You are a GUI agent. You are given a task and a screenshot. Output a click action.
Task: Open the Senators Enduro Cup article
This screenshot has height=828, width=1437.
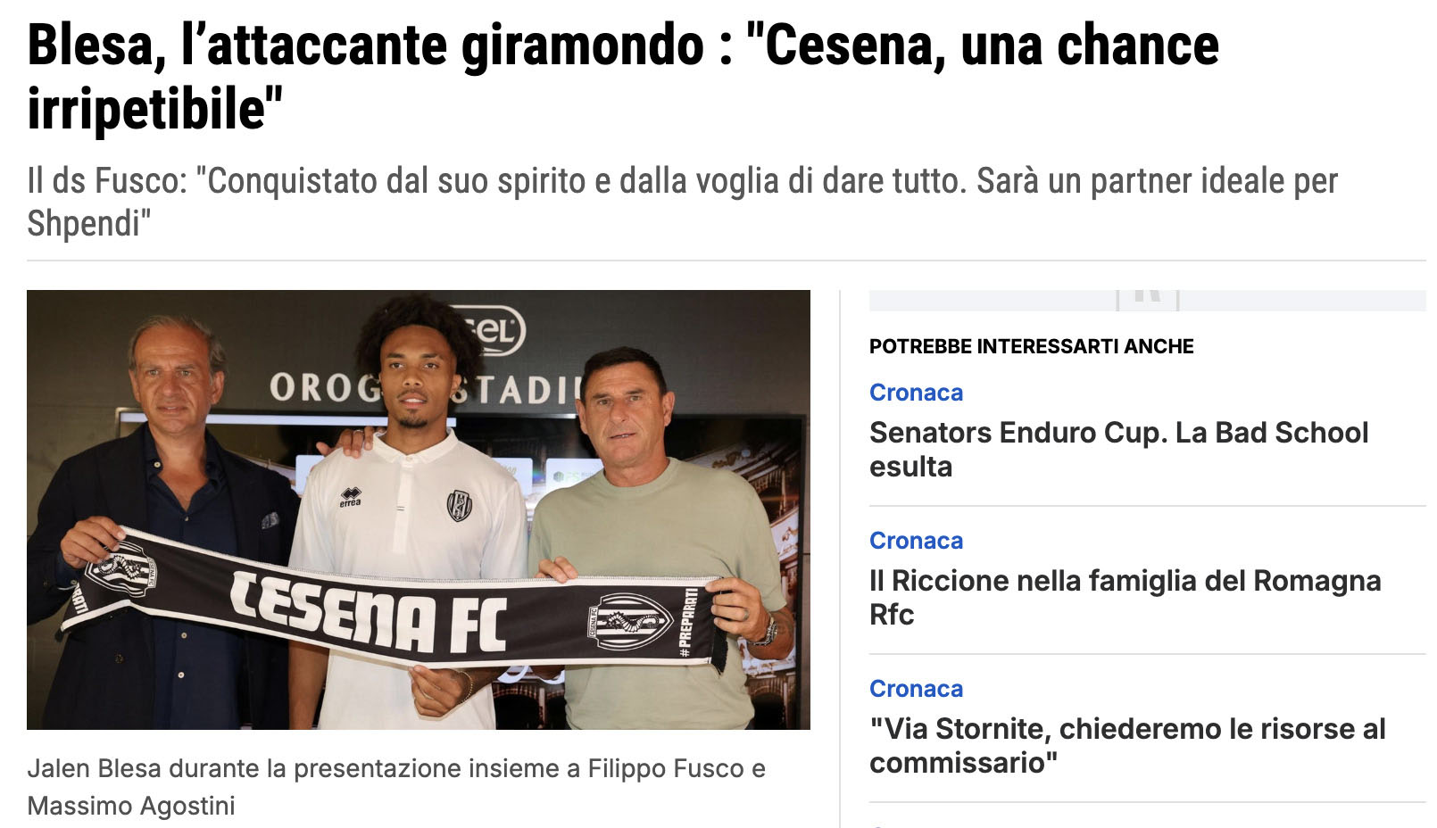click(1118, 449)
